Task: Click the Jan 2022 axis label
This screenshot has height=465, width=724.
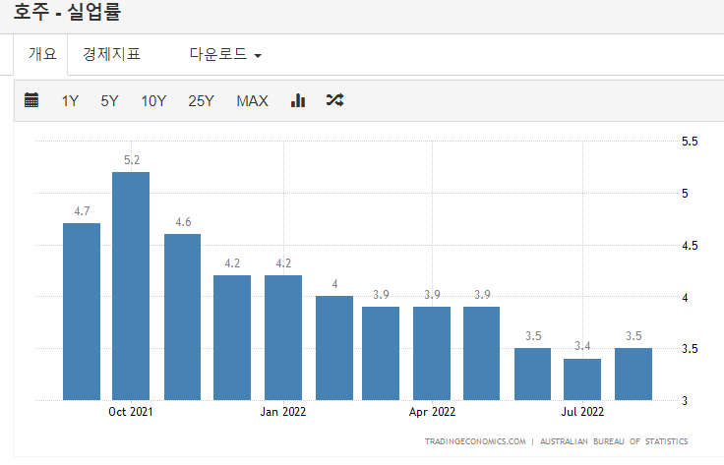Action: point(283,412)
